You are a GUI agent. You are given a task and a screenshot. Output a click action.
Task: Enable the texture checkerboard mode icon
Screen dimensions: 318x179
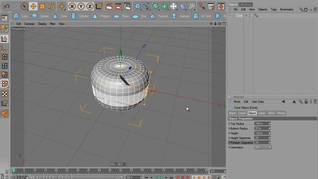[x=4, y=94]
